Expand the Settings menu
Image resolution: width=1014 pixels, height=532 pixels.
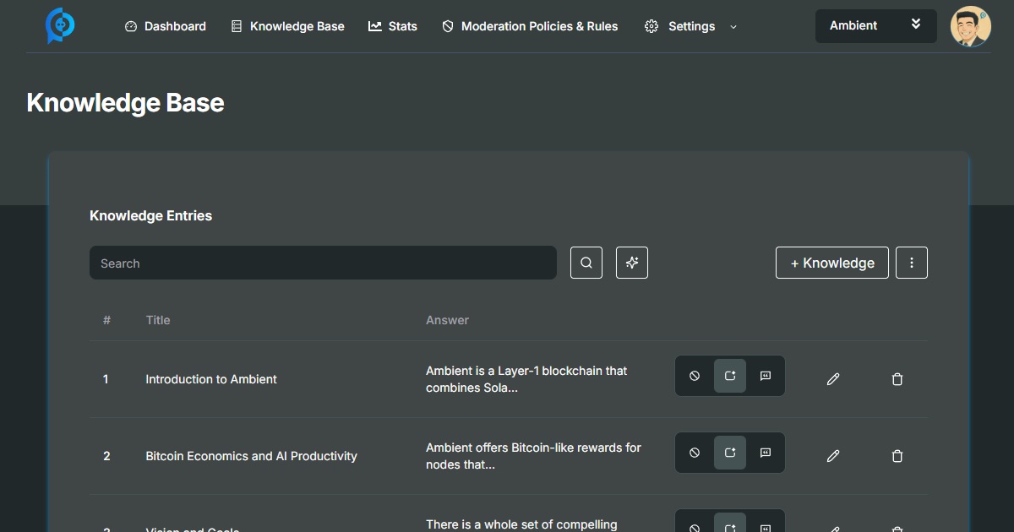690,26
